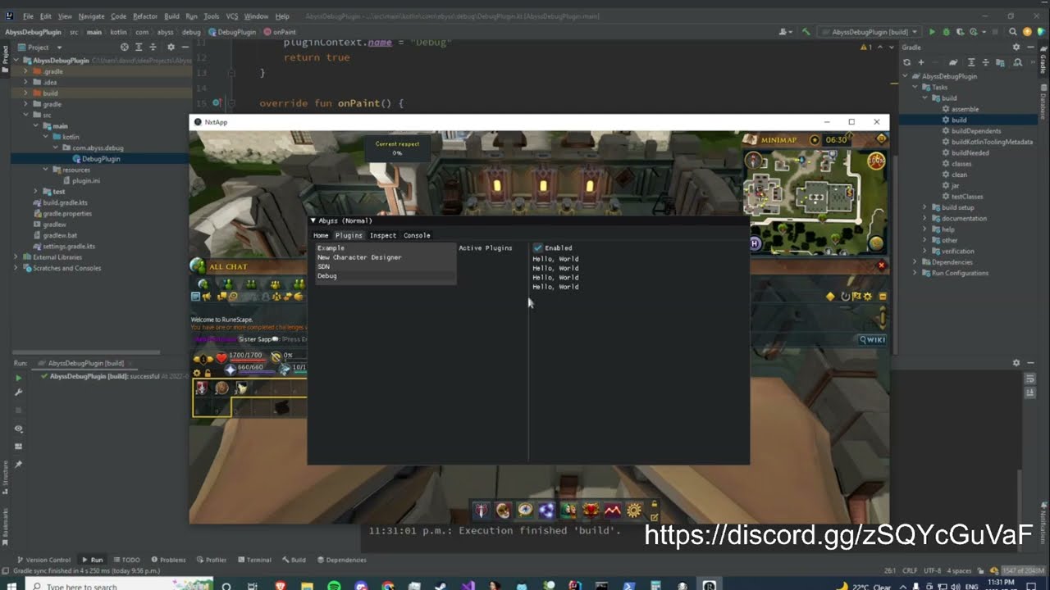Click the WIKI search button in game

coord(873,339)
